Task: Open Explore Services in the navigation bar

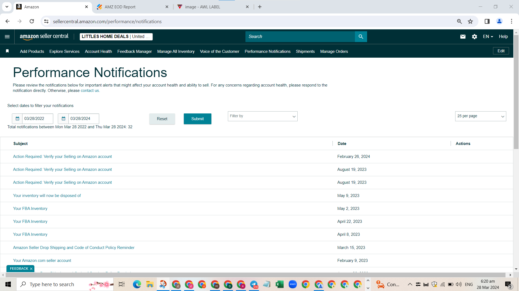Action: (x=64, y=51)
